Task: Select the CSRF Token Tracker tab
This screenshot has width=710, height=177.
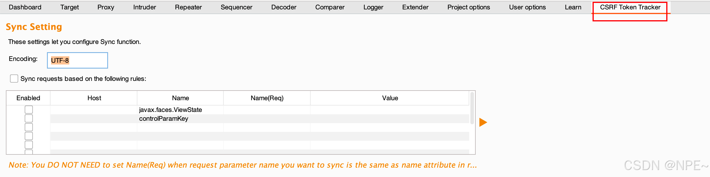Action: [630, 7]
